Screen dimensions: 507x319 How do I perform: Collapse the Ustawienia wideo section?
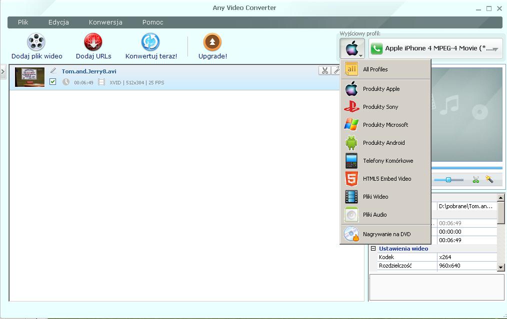coord(373,248)
